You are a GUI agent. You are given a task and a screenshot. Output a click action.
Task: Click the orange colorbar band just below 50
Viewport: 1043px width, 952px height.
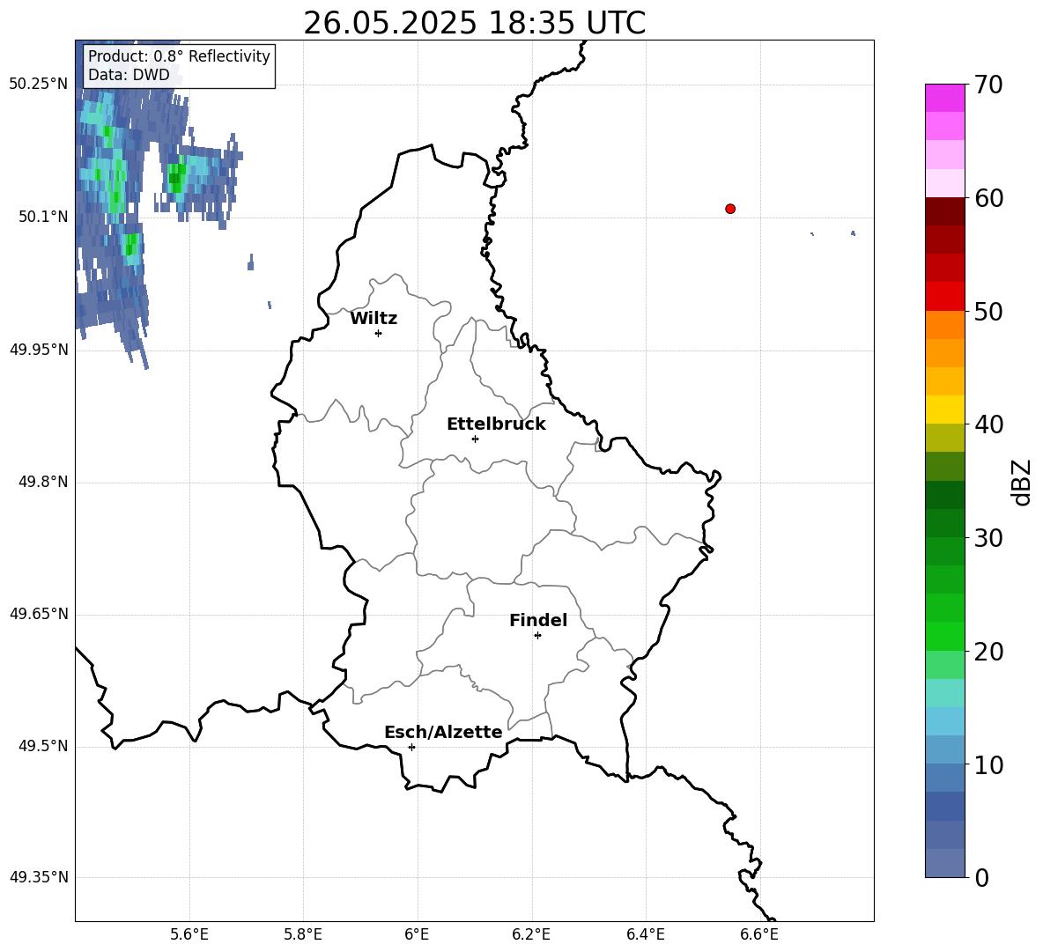point(944,325)
